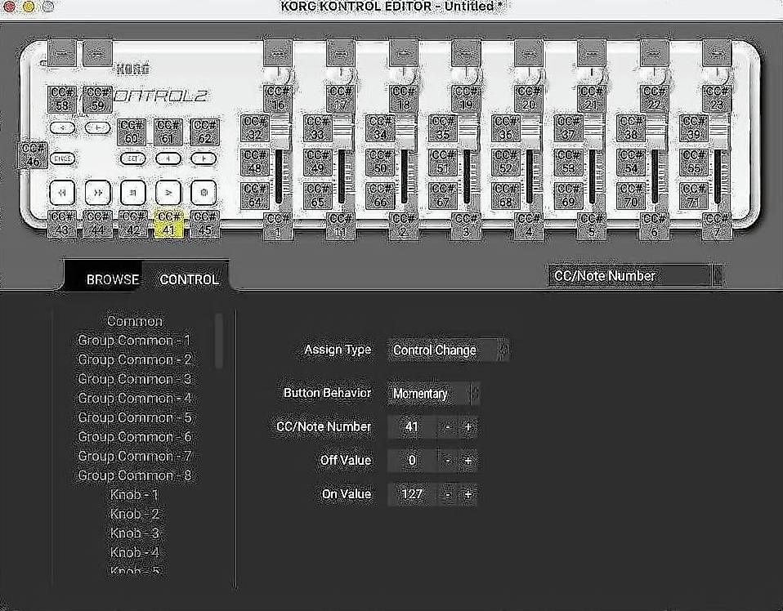The image size is (783, 611).
Task: Select the CC#45 label
Action: [204, 224]
